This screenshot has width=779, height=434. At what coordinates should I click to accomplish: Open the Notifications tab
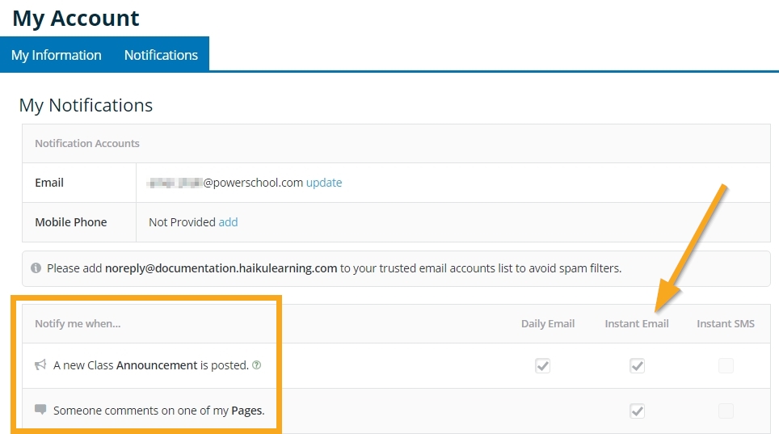click(161, 55)
